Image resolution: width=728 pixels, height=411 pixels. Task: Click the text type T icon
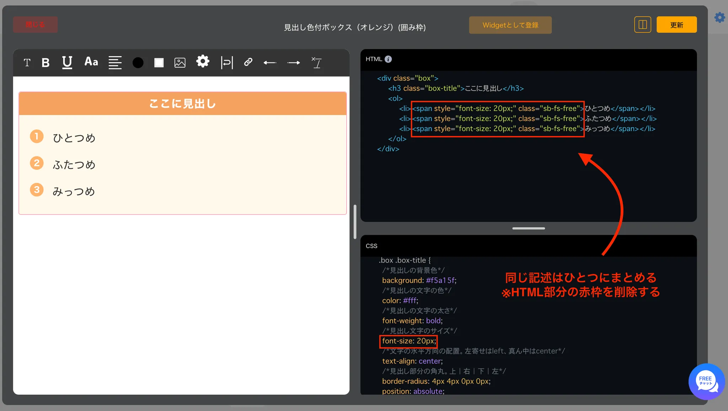coord(27,63)
